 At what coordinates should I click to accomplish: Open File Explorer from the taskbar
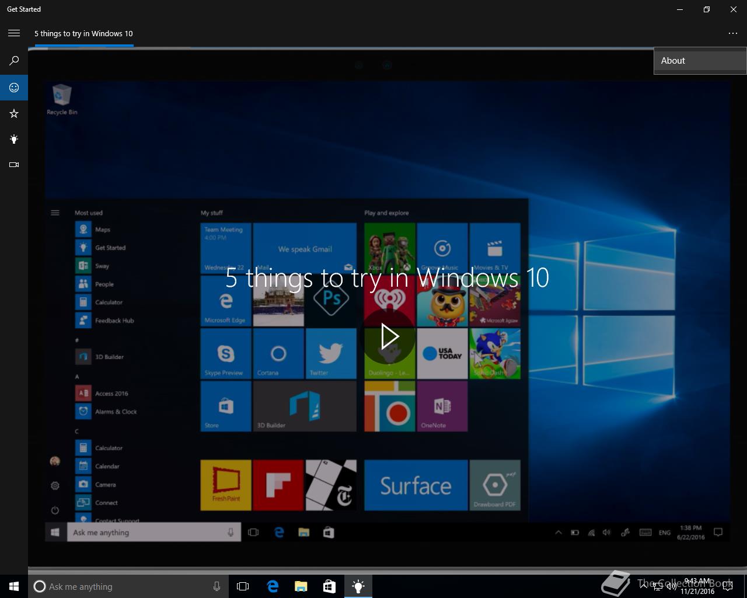301,586
